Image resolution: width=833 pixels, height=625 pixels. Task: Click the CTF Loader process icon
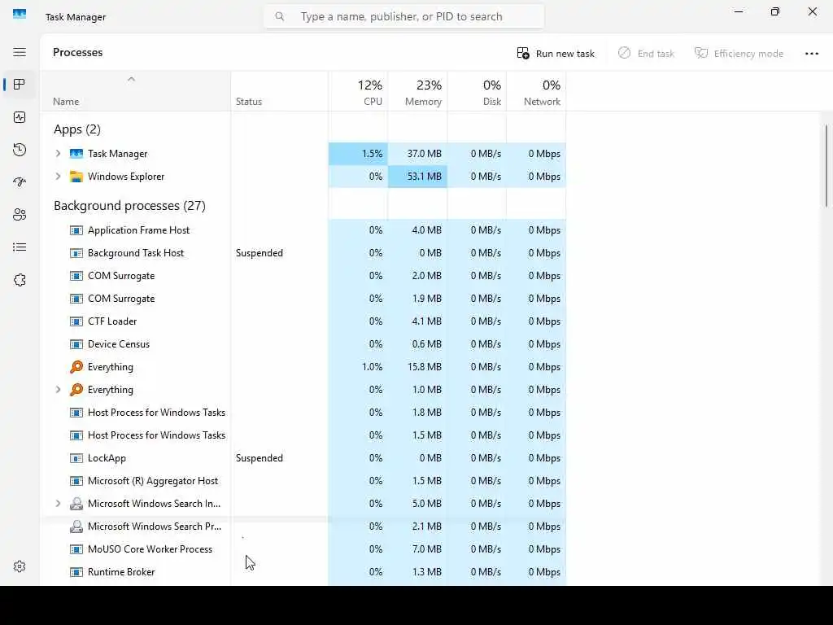click(76, 321)
